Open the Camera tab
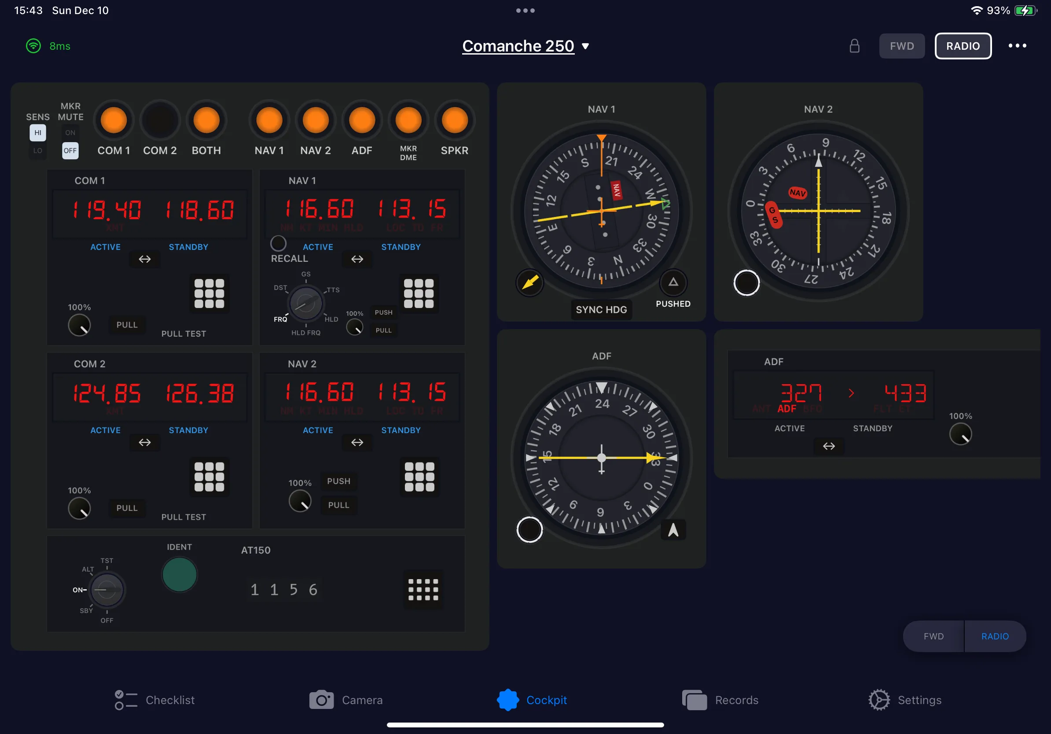1051x734 pixels. pyautogui.click(x=346, y=700)
